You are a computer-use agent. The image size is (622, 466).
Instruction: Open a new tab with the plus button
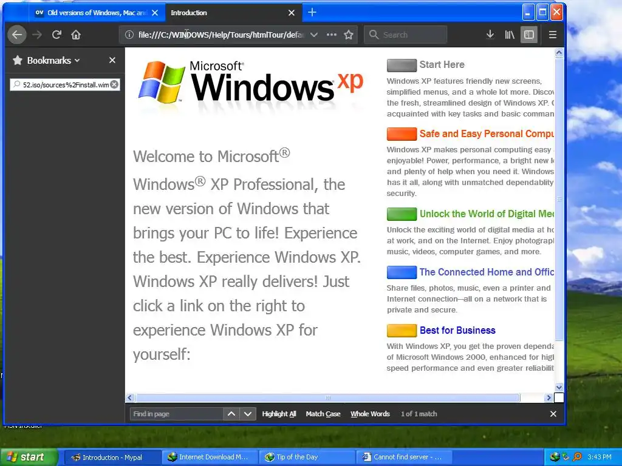pyautogui.click(x=312, y=13)
